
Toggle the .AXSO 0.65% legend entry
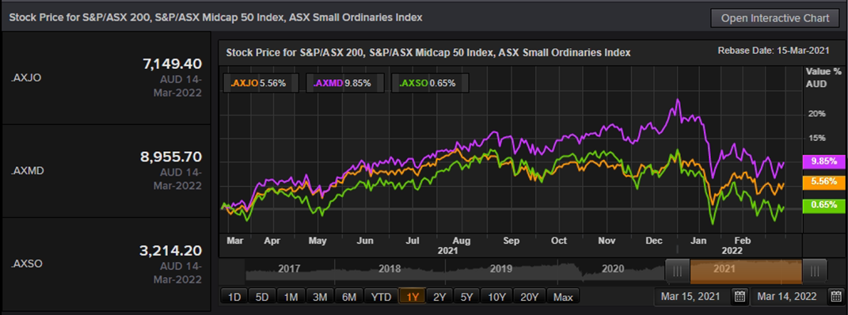[x=431, y=83]
